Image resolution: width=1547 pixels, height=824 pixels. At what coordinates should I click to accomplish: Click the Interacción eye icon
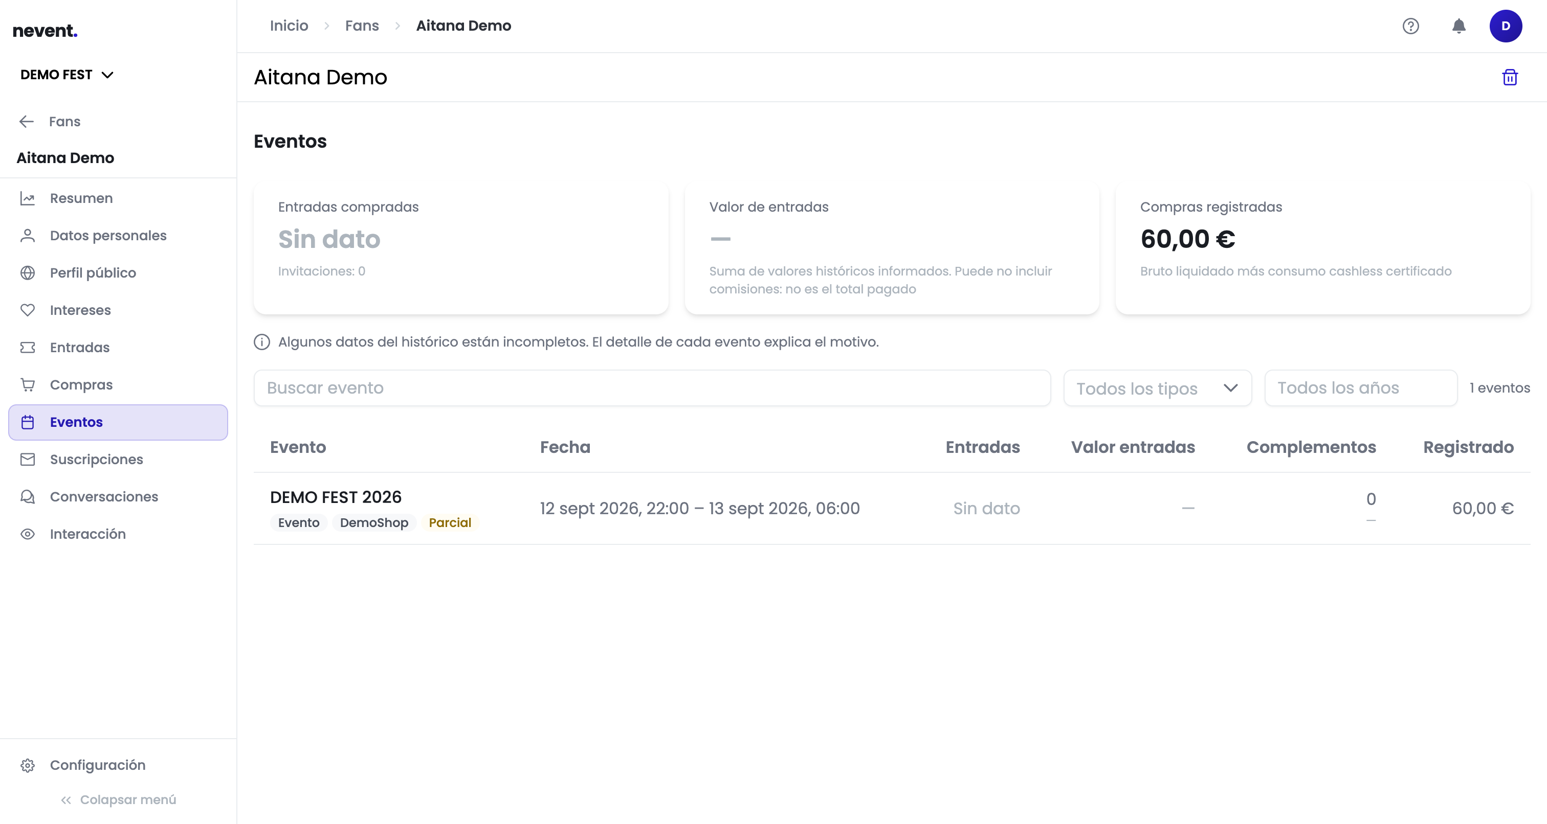pyautogui.click(x=28, y=534)
